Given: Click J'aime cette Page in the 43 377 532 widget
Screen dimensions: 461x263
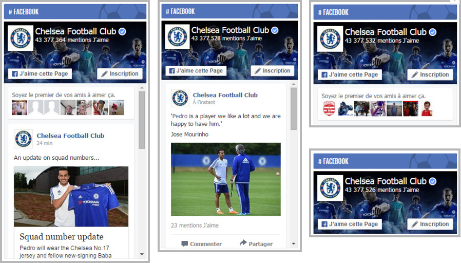Looking at the screenshot, I should coord(350,74).
